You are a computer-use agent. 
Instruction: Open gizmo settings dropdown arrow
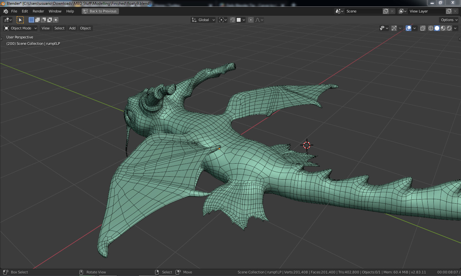tap(400, 28)
